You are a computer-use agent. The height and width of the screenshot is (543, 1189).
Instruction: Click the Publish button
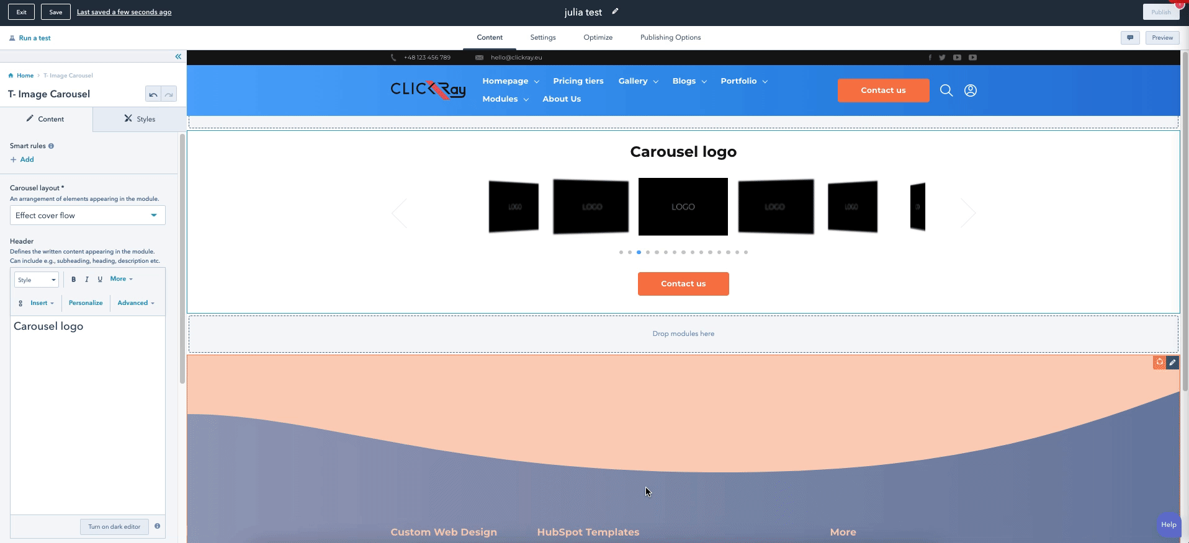point(1160,12)
